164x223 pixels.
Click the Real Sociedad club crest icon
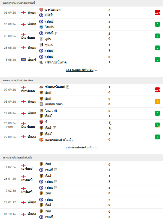click(41, 62)
